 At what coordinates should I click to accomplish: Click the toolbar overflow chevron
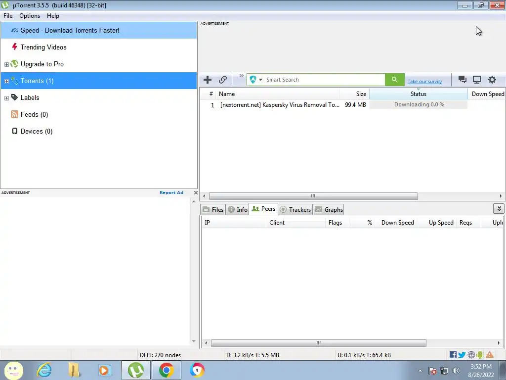(x=241, y=76)
